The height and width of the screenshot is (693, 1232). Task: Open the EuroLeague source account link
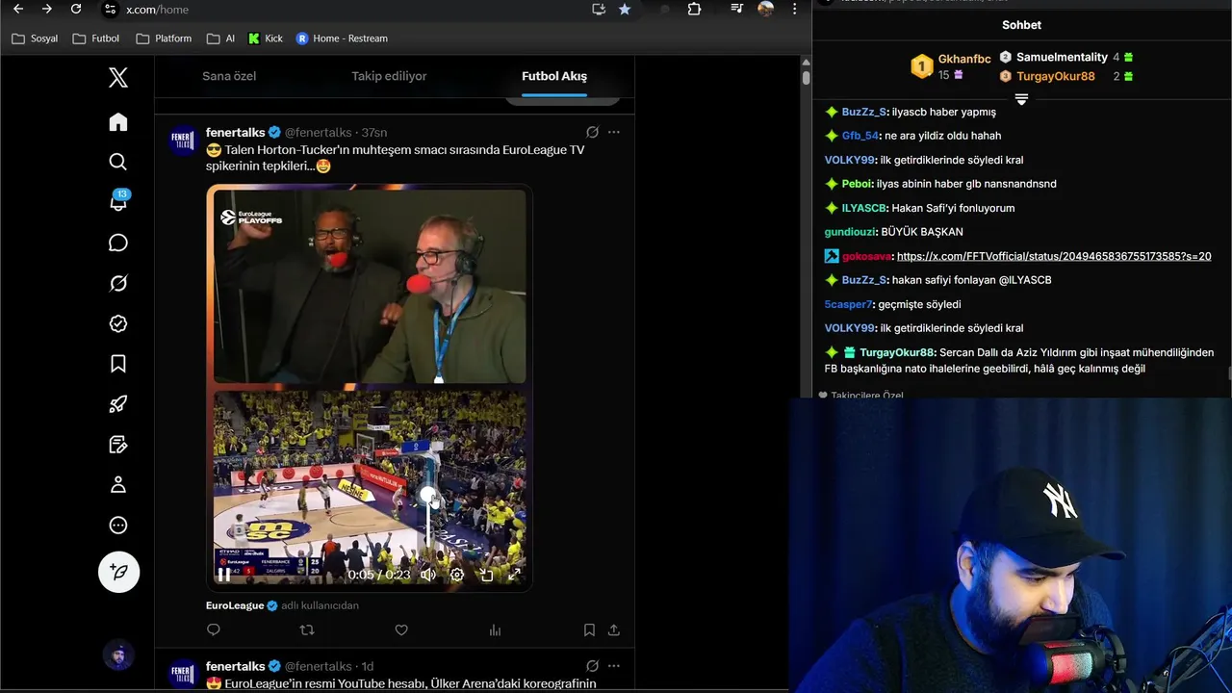point(235,605)
